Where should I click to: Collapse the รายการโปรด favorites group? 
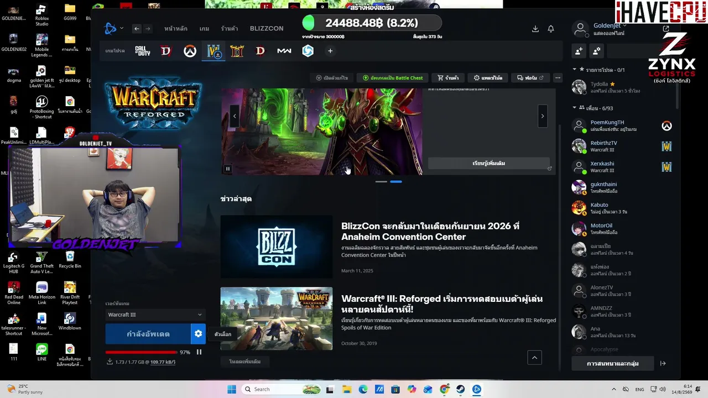pos(599,70)
